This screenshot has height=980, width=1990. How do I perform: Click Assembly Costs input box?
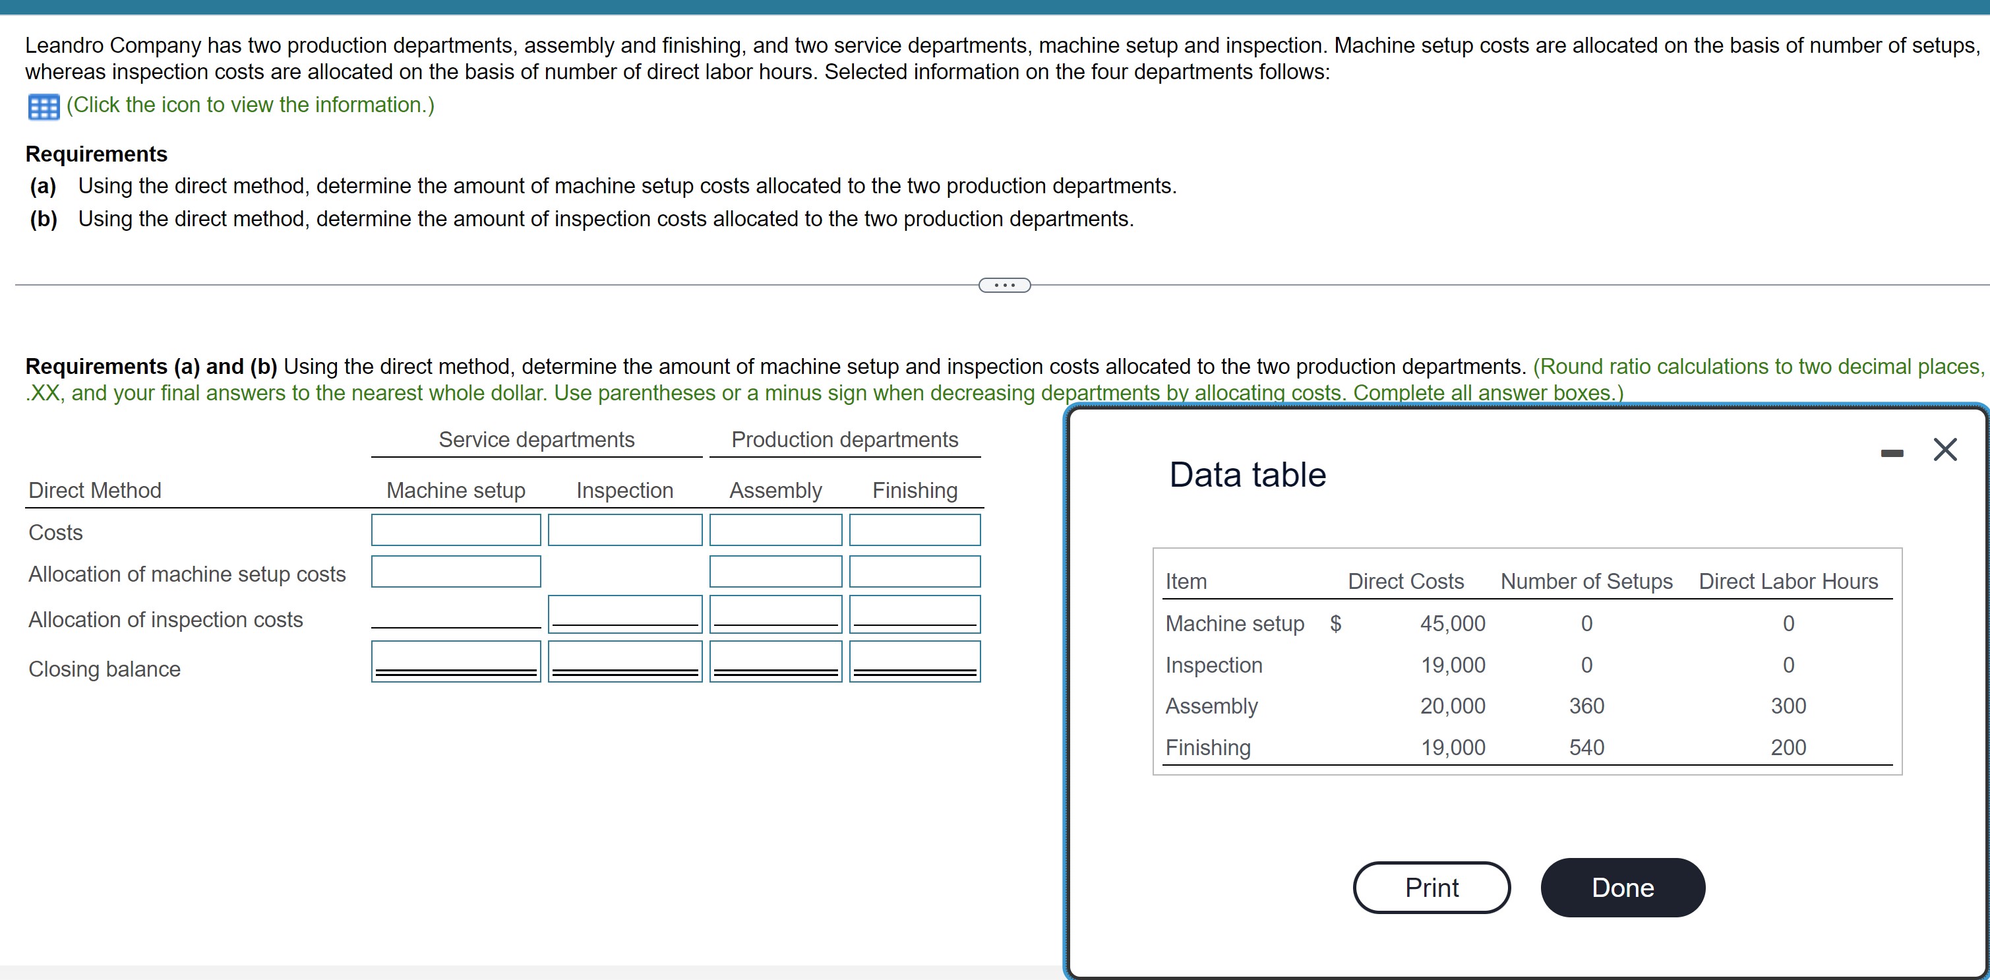coord(775,530)
